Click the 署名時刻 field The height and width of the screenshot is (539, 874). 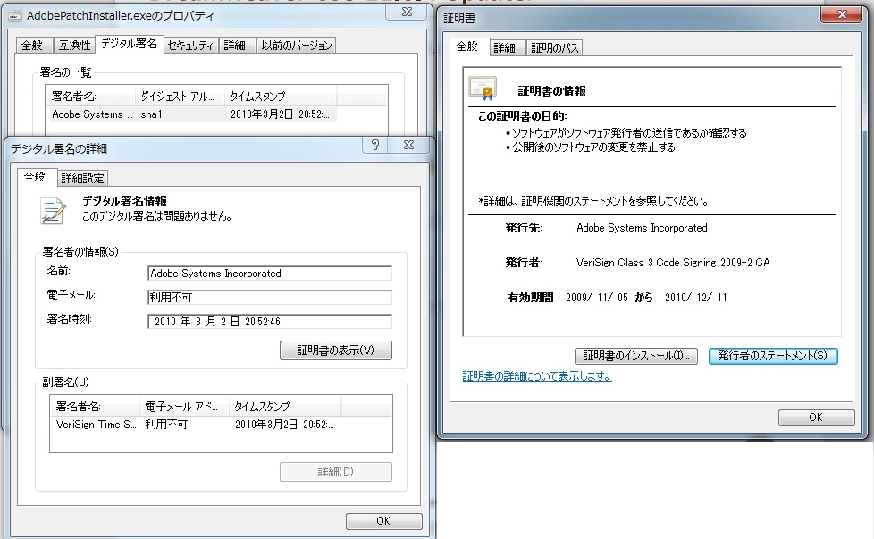pos(270,322)
